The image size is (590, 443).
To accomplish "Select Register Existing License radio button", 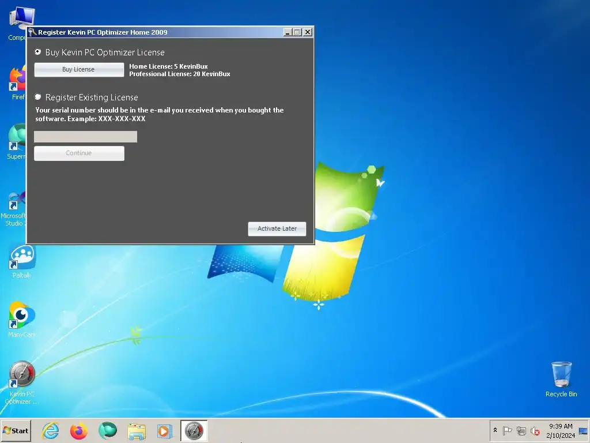I will click(37, 97).
